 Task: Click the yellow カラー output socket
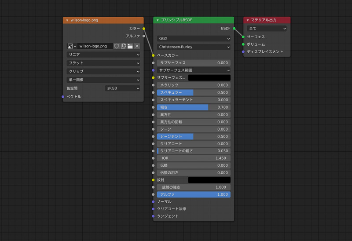pos(144,29)
